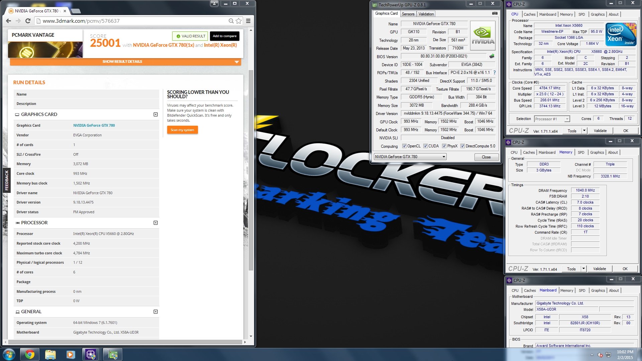Viewport: 642px width, 361px height.
Task: Reload the 3DMark page
Action: 28,21
